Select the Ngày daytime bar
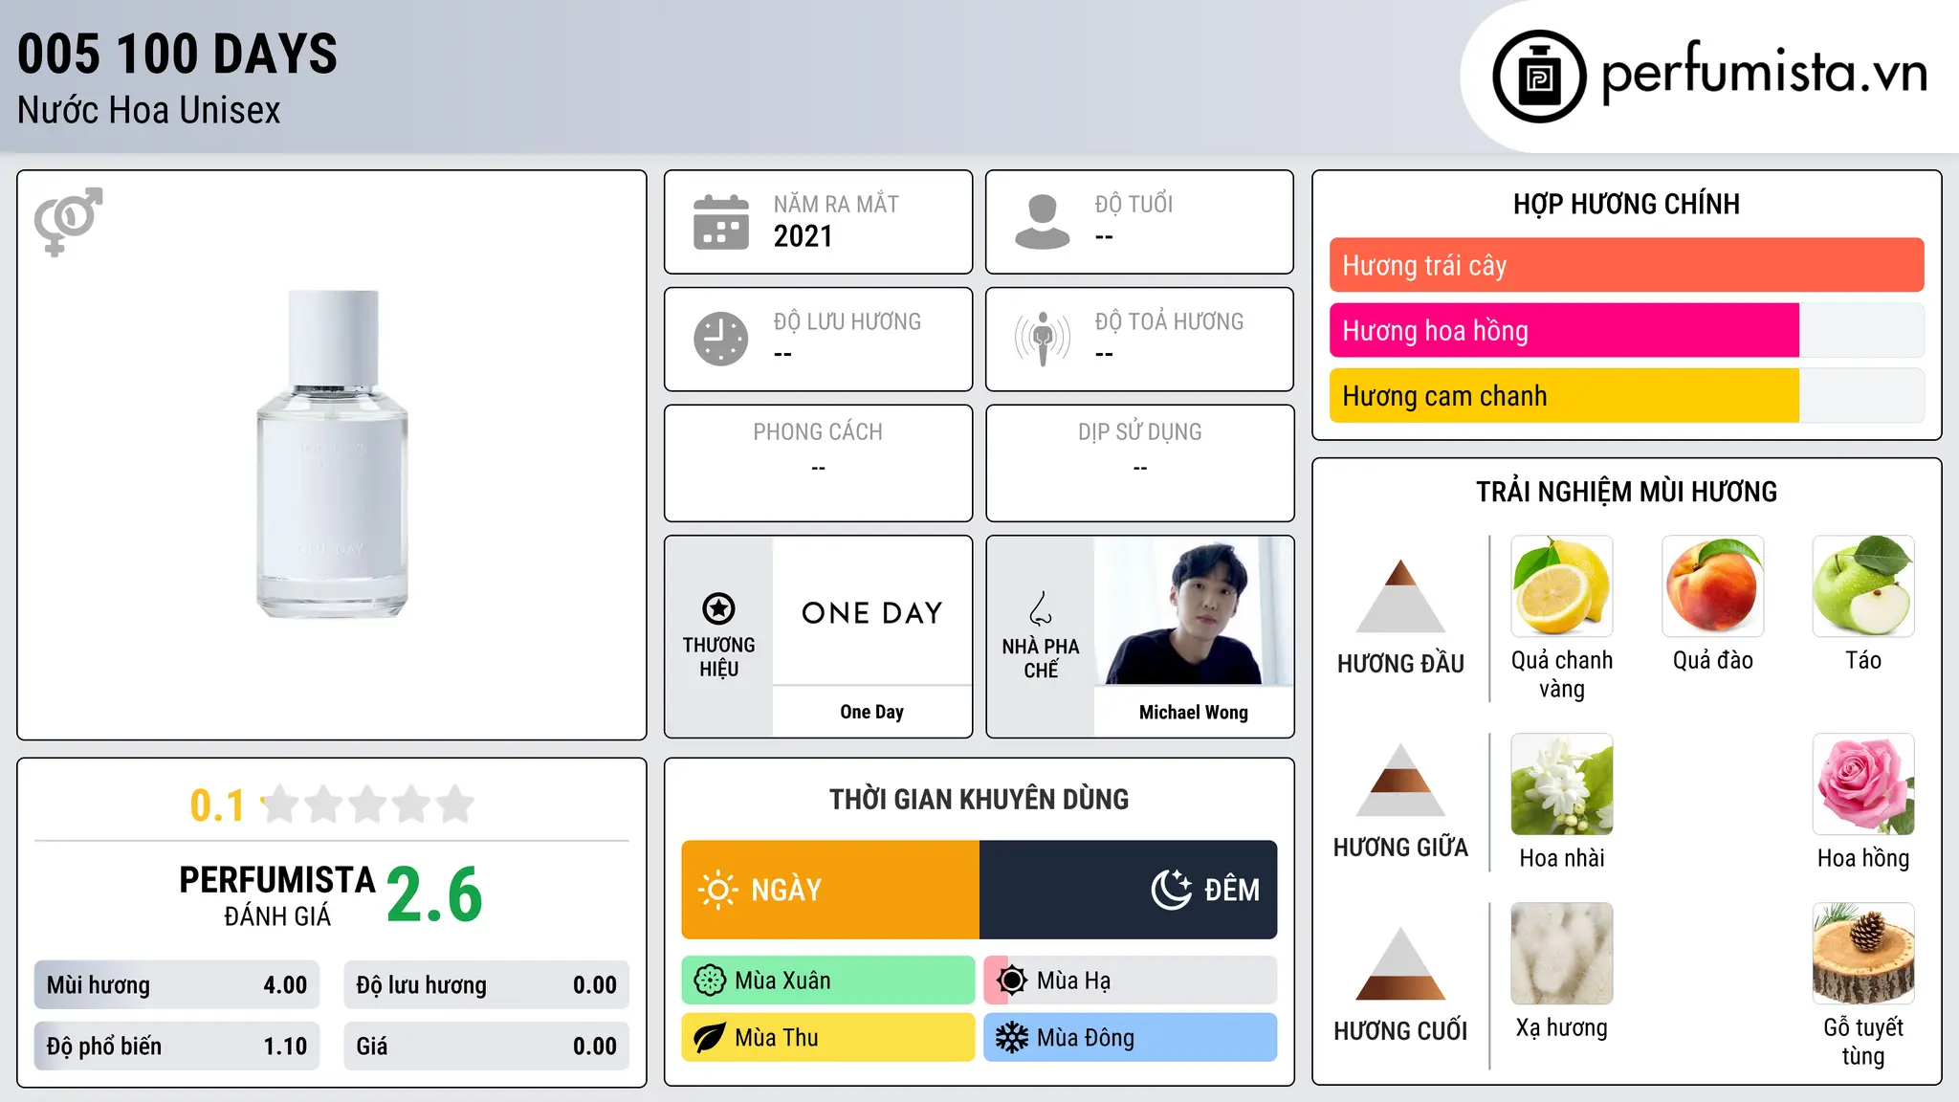 [x=830, y=890]
